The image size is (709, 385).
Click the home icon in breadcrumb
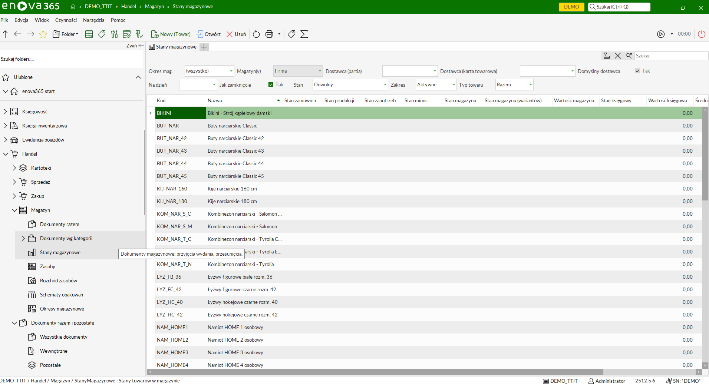73,7
